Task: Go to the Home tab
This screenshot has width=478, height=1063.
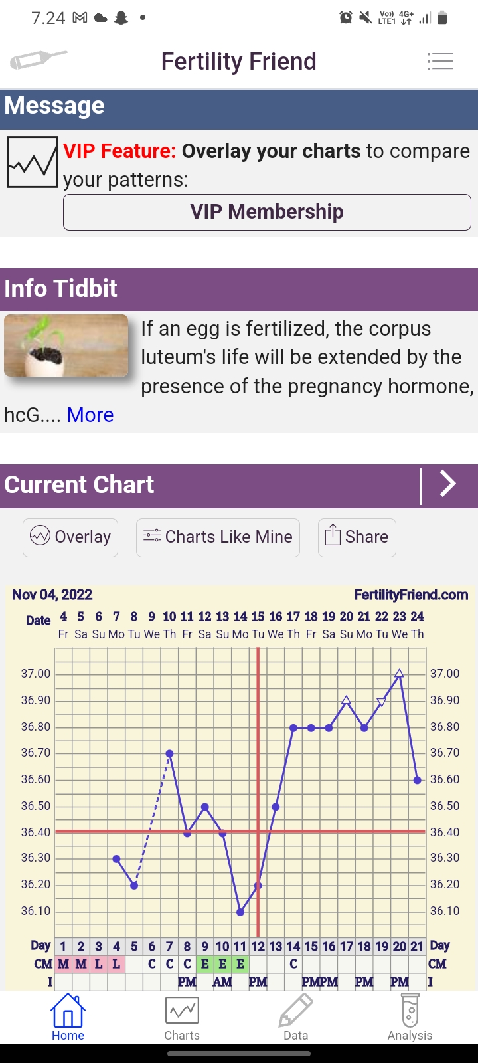Action: pos(68,1017)
